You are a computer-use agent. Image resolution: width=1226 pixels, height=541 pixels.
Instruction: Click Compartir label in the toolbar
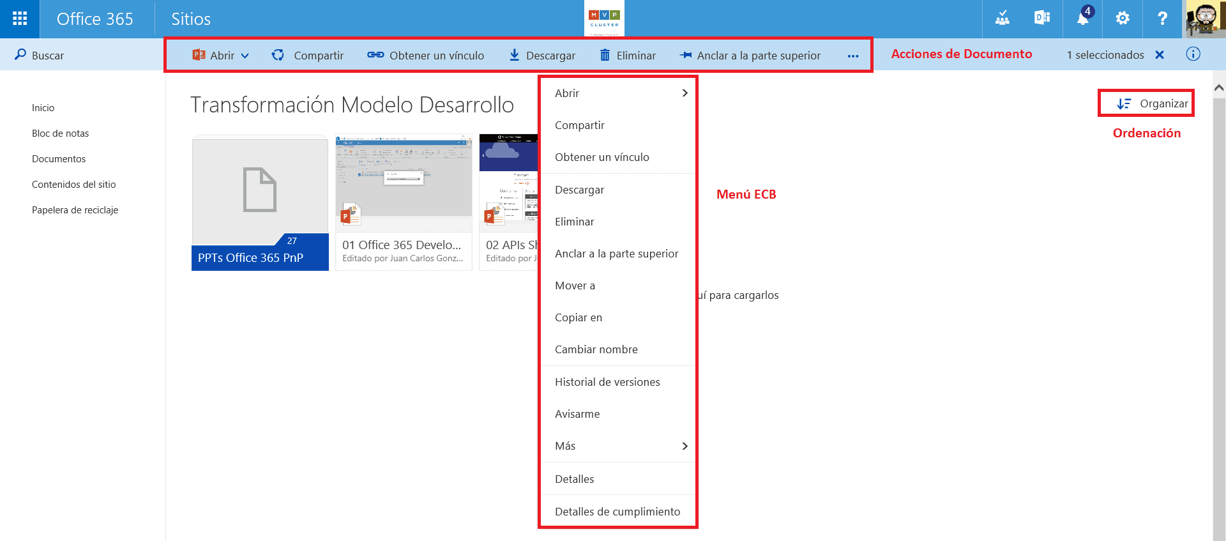point(319,56)
